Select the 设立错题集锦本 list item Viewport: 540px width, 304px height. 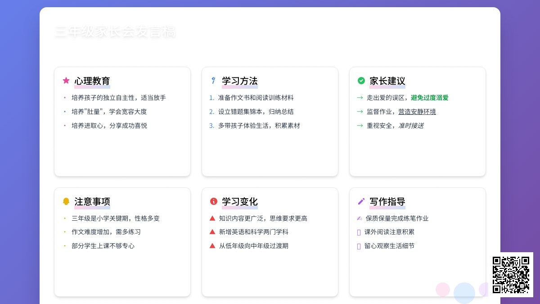[256, 112]
